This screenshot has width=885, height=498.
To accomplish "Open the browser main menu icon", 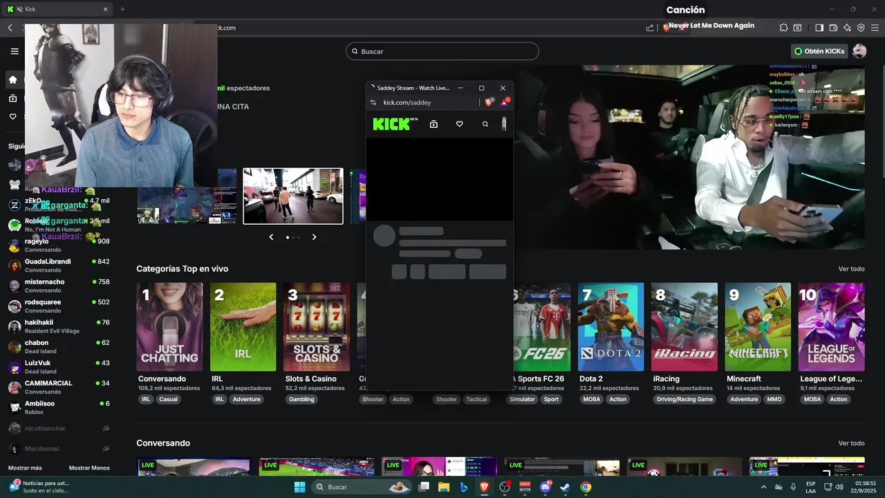I will pyautogui.click(x=875, y=28).
